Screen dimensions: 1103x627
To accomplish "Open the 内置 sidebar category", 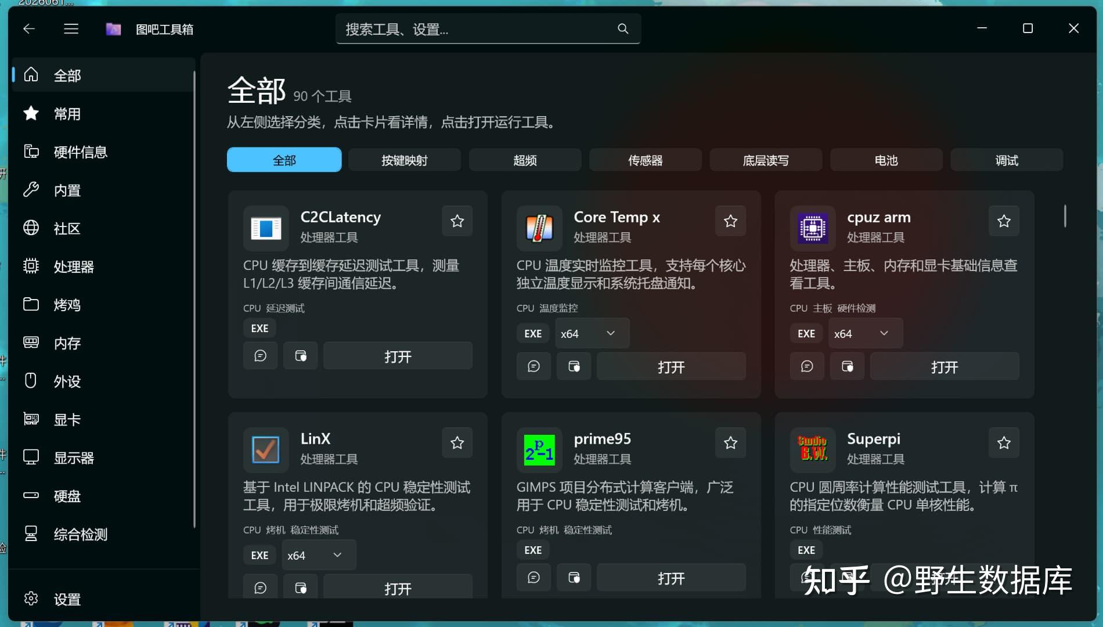I will coord(103,190).
